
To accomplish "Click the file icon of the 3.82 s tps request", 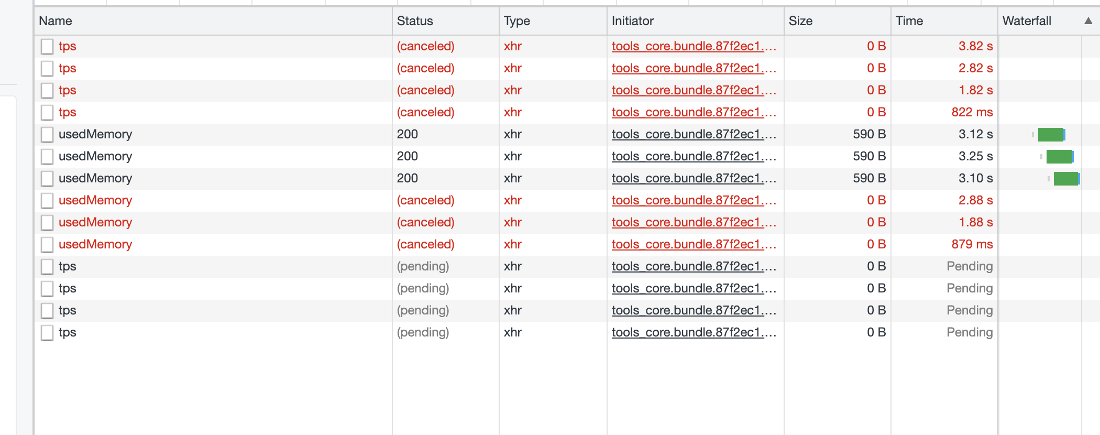I will click(47, 47).
